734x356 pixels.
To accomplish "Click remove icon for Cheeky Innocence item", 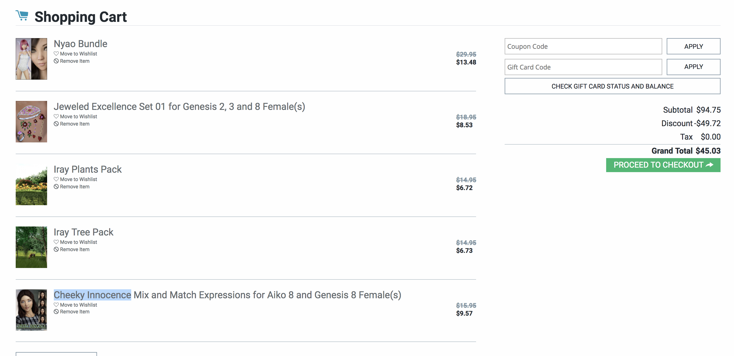I will point(56,312).
